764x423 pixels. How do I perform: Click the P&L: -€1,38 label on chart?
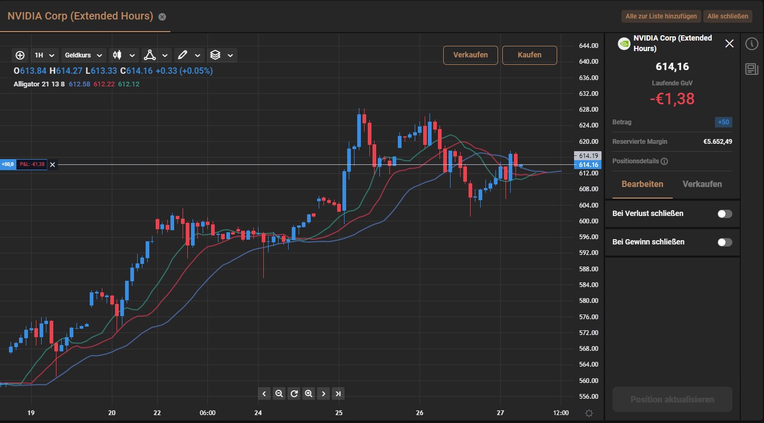click(x=32, y=164)
